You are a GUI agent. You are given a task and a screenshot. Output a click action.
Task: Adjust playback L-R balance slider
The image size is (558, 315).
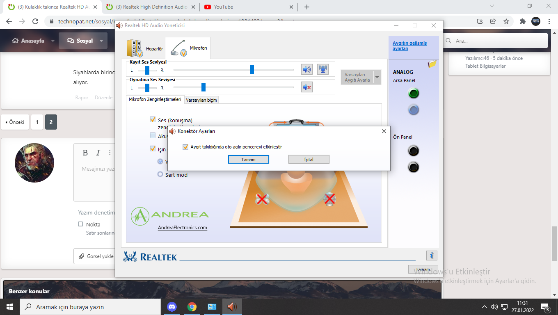point(147,87)
